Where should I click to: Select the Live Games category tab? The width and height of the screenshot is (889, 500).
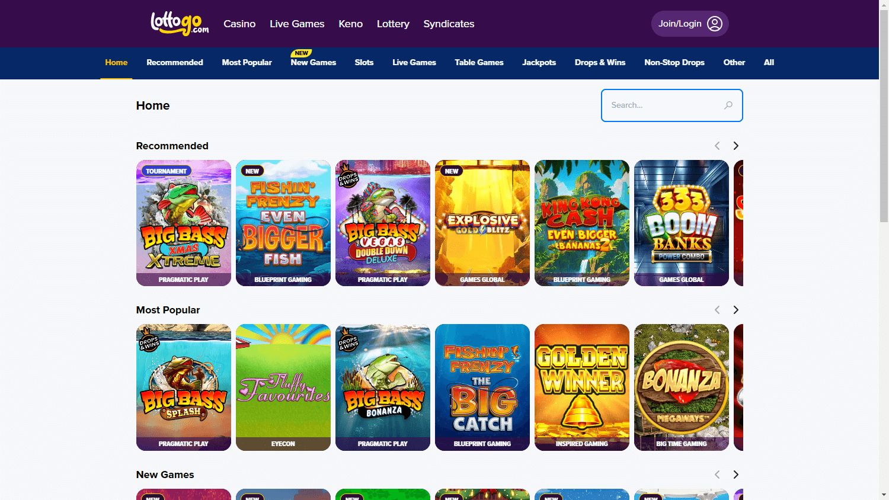[x=414, y=62]
